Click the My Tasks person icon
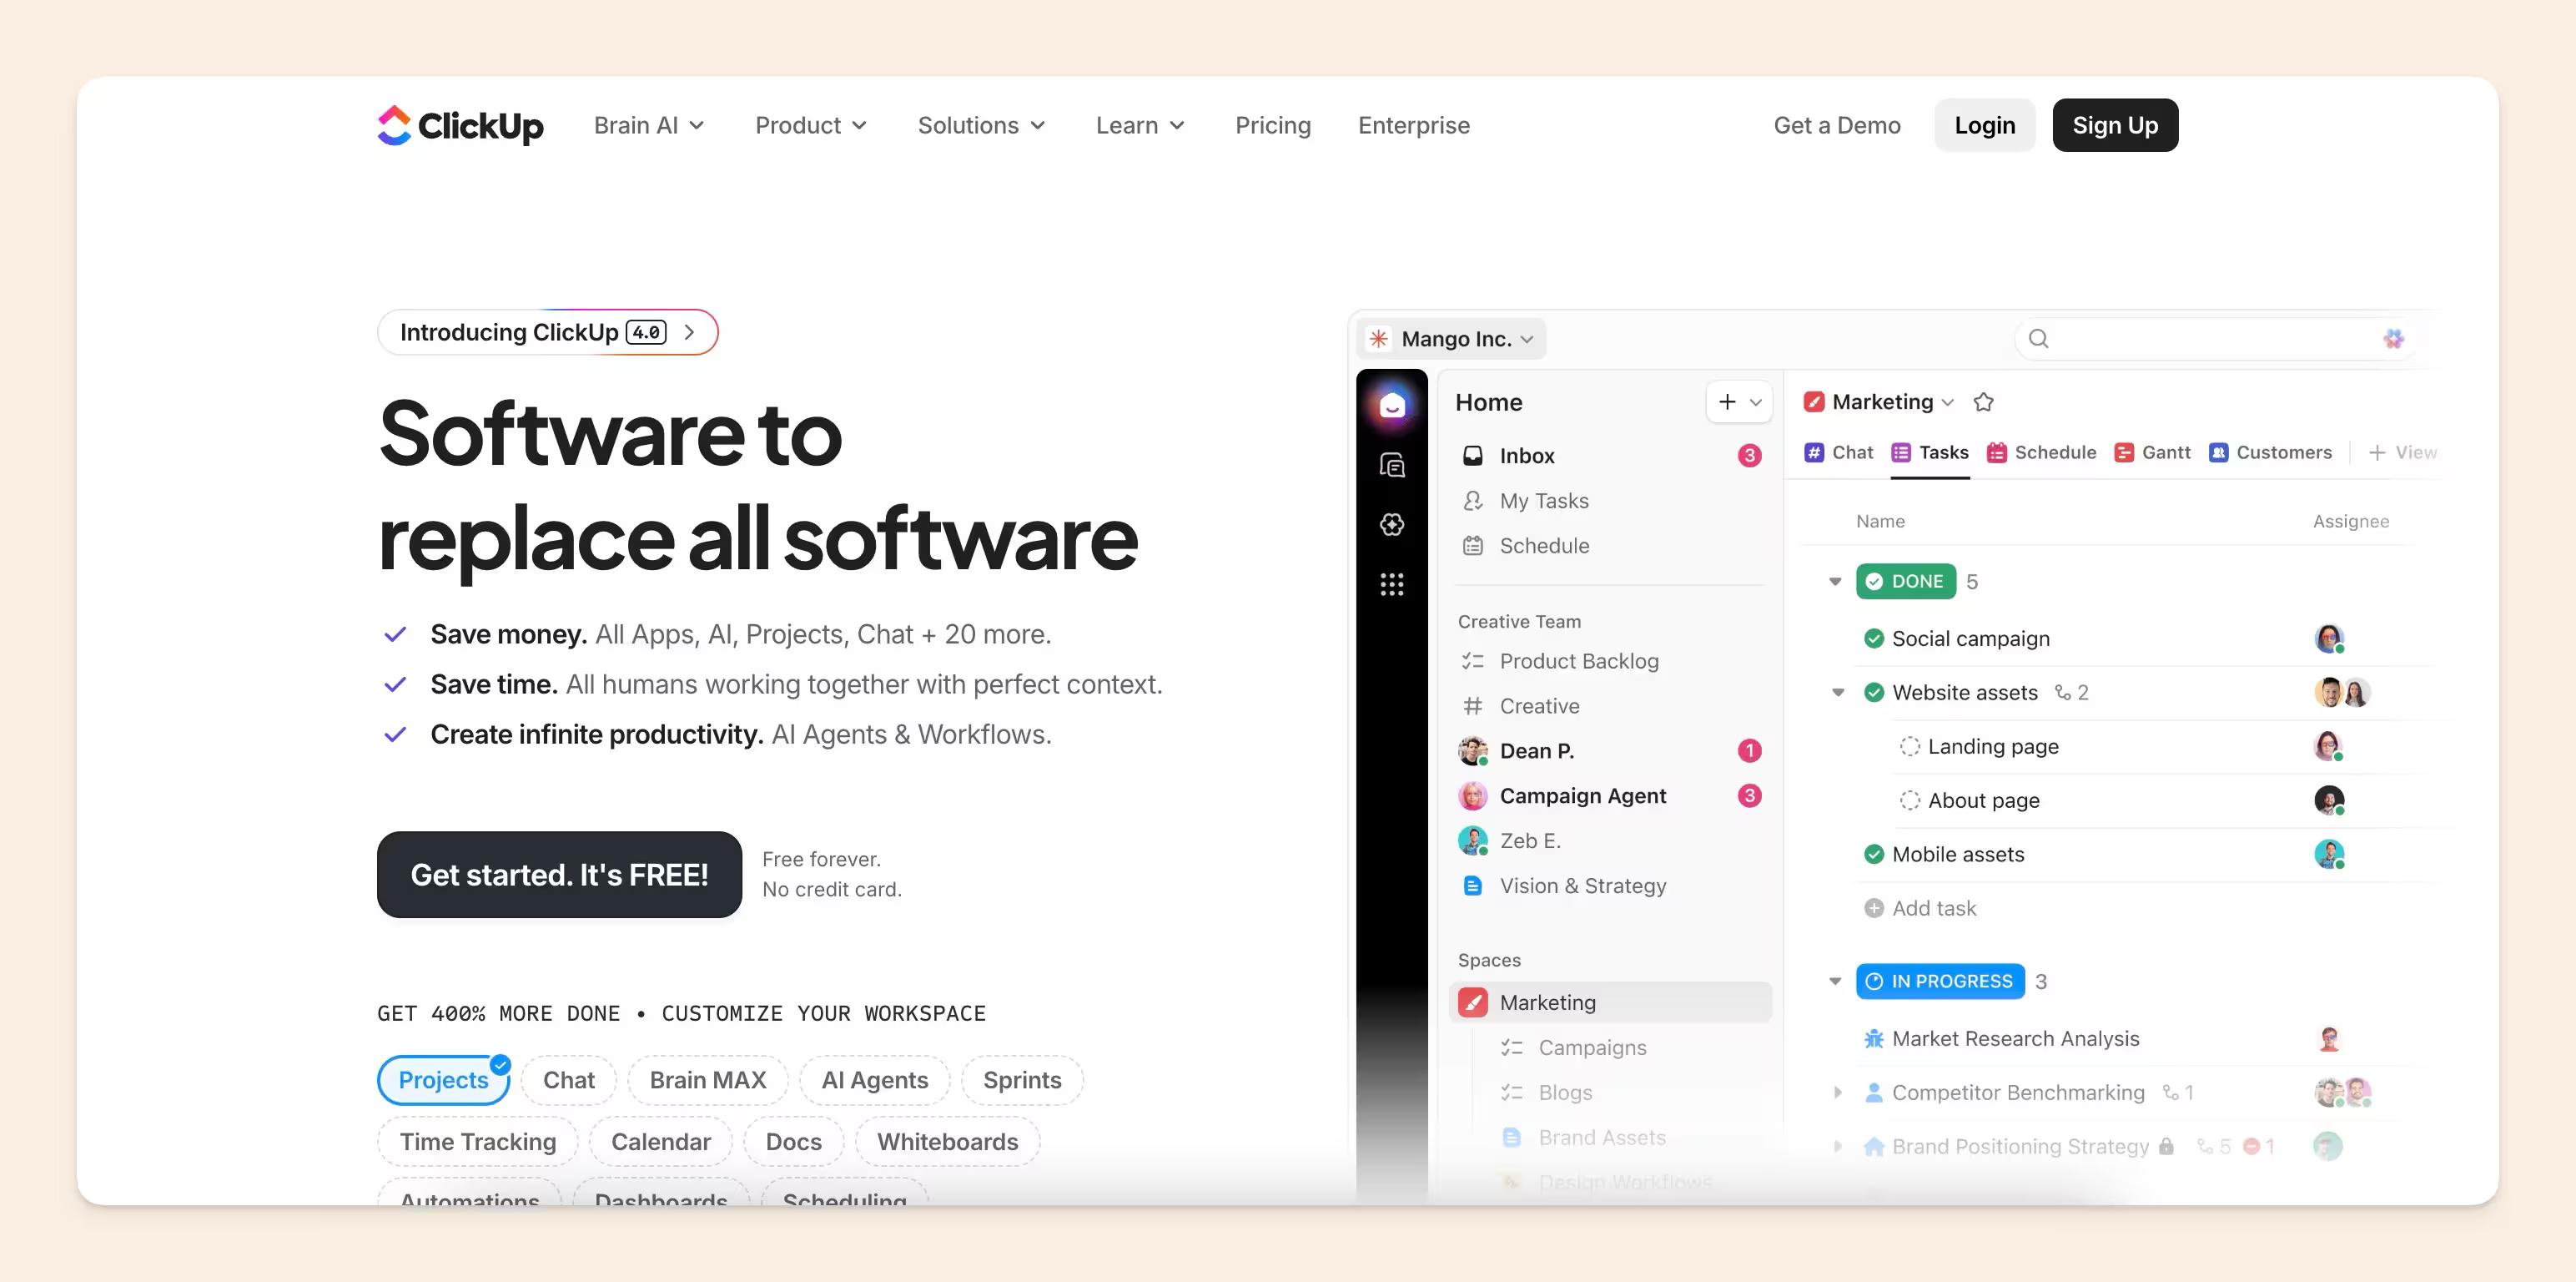Image resolution: width=2576 pixels, height=1282 pixels. click(1473, 502)
